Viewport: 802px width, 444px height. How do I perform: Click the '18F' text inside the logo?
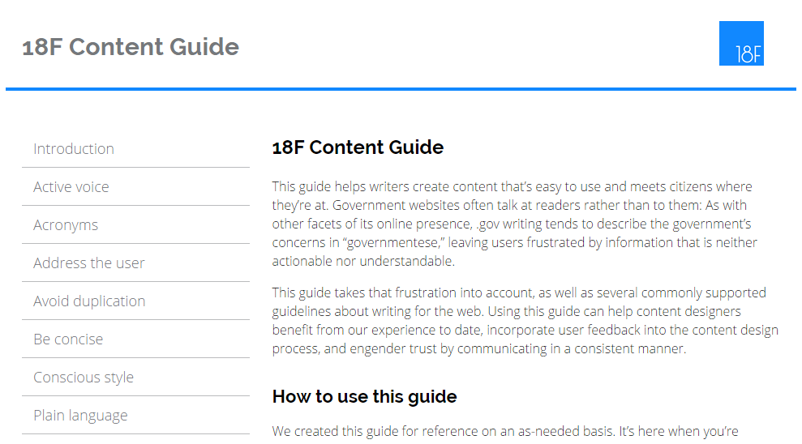coord(748,54)
